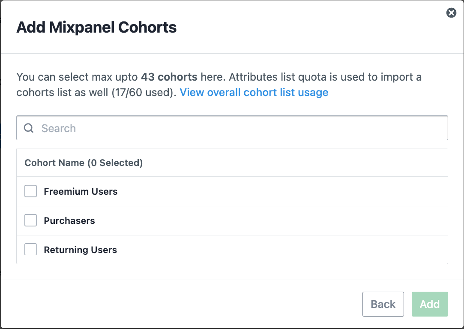The image size is (464, 329).
Task: Tick the Returning Users checkbox
Action: pyautogui.click(x=30, y=249)
